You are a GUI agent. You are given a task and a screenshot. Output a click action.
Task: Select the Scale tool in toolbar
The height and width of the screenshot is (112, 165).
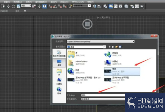(18, 6)
